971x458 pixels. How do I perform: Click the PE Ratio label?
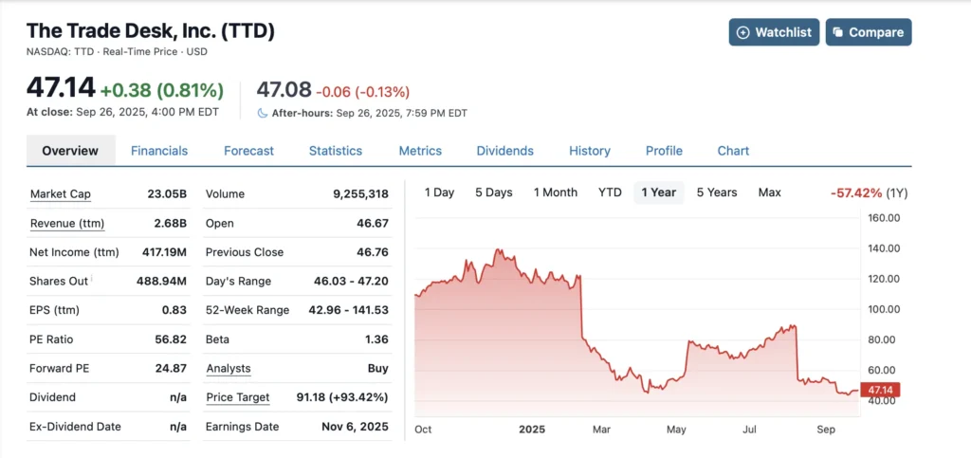[x=52, y=339]
